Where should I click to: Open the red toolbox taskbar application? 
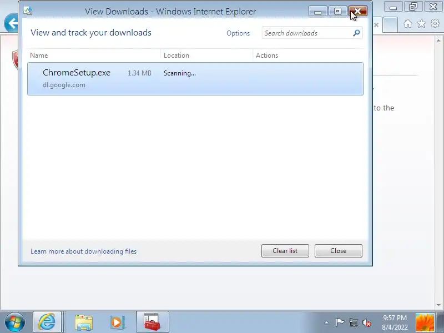tap(152, 322)
